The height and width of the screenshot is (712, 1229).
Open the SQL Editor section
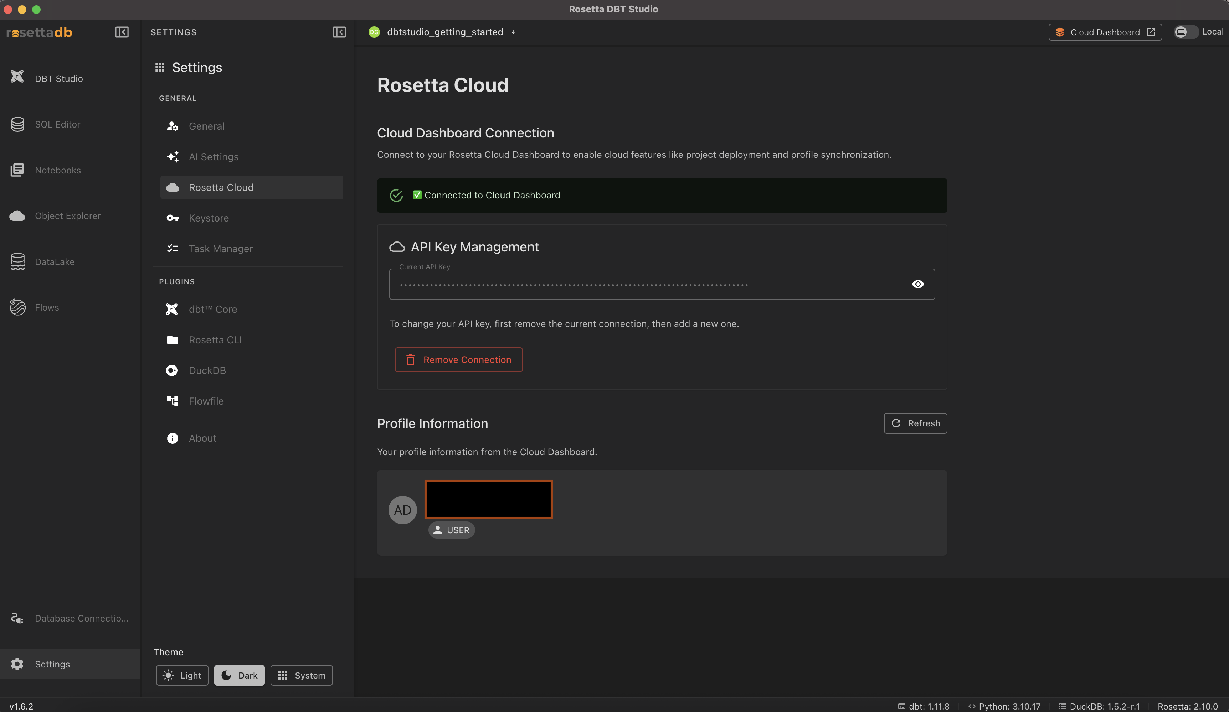pyautogui.click(x=57, y=124)
